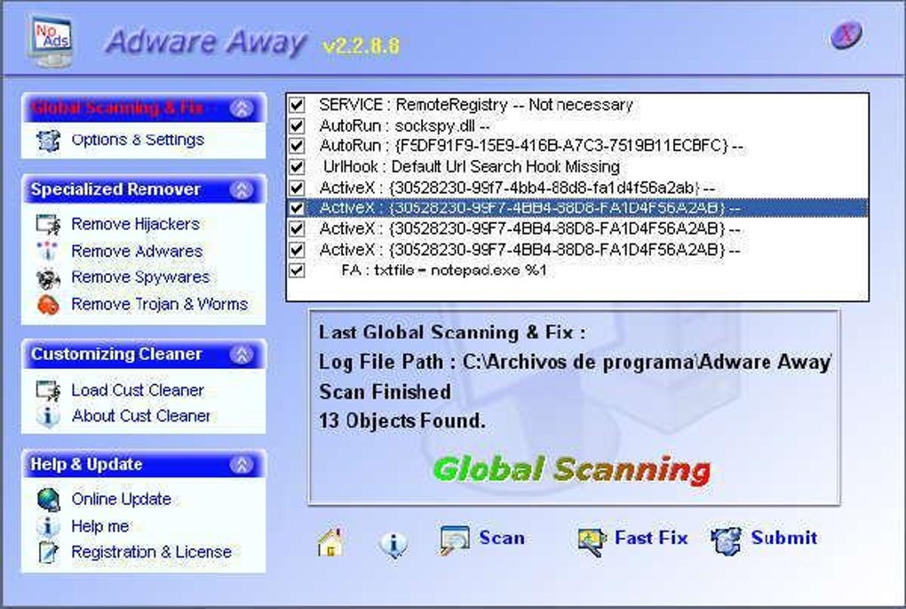
Task: Click the Online Update globe icon
Action: coord(48,500)
